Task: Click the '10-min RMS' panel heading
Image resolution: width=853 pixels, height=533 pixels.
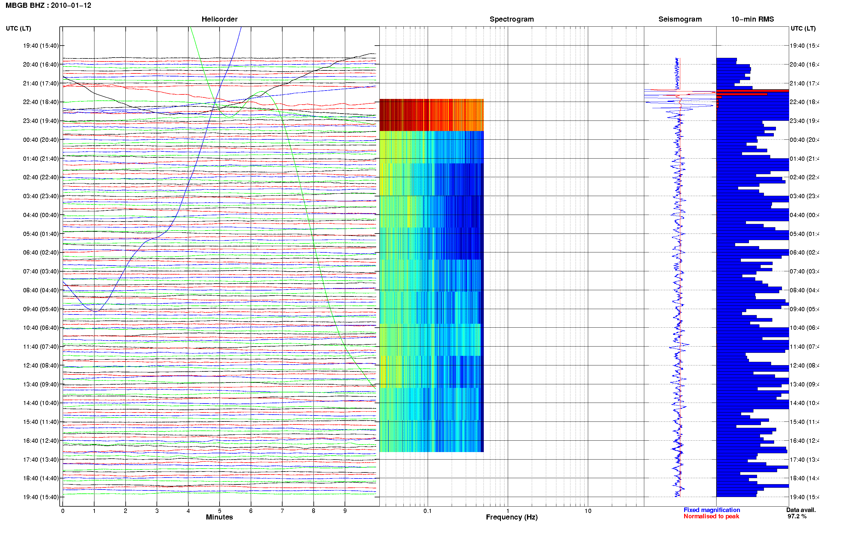Action: coord(753,19)
